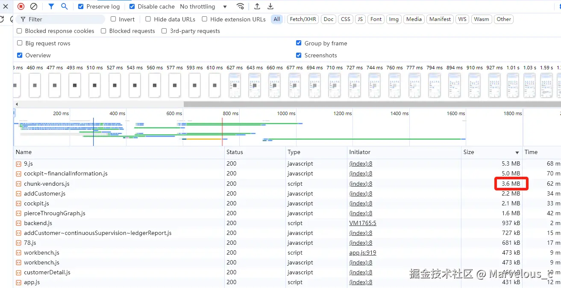Filter by Img requests

[394, 19]
